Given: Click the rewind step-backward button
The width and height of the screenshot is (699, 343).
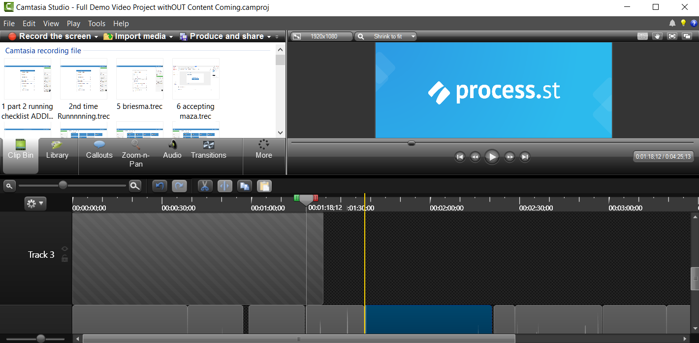Looking at the screenshot, I should click(x=475, y=157).
